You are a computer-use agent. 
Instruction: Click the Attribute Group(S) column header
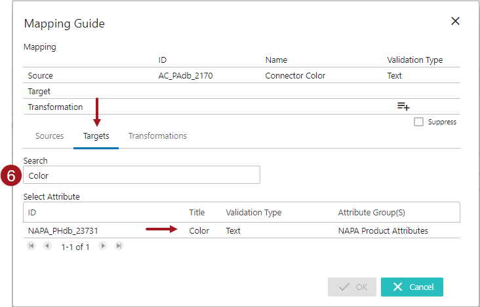pos(370,213)
